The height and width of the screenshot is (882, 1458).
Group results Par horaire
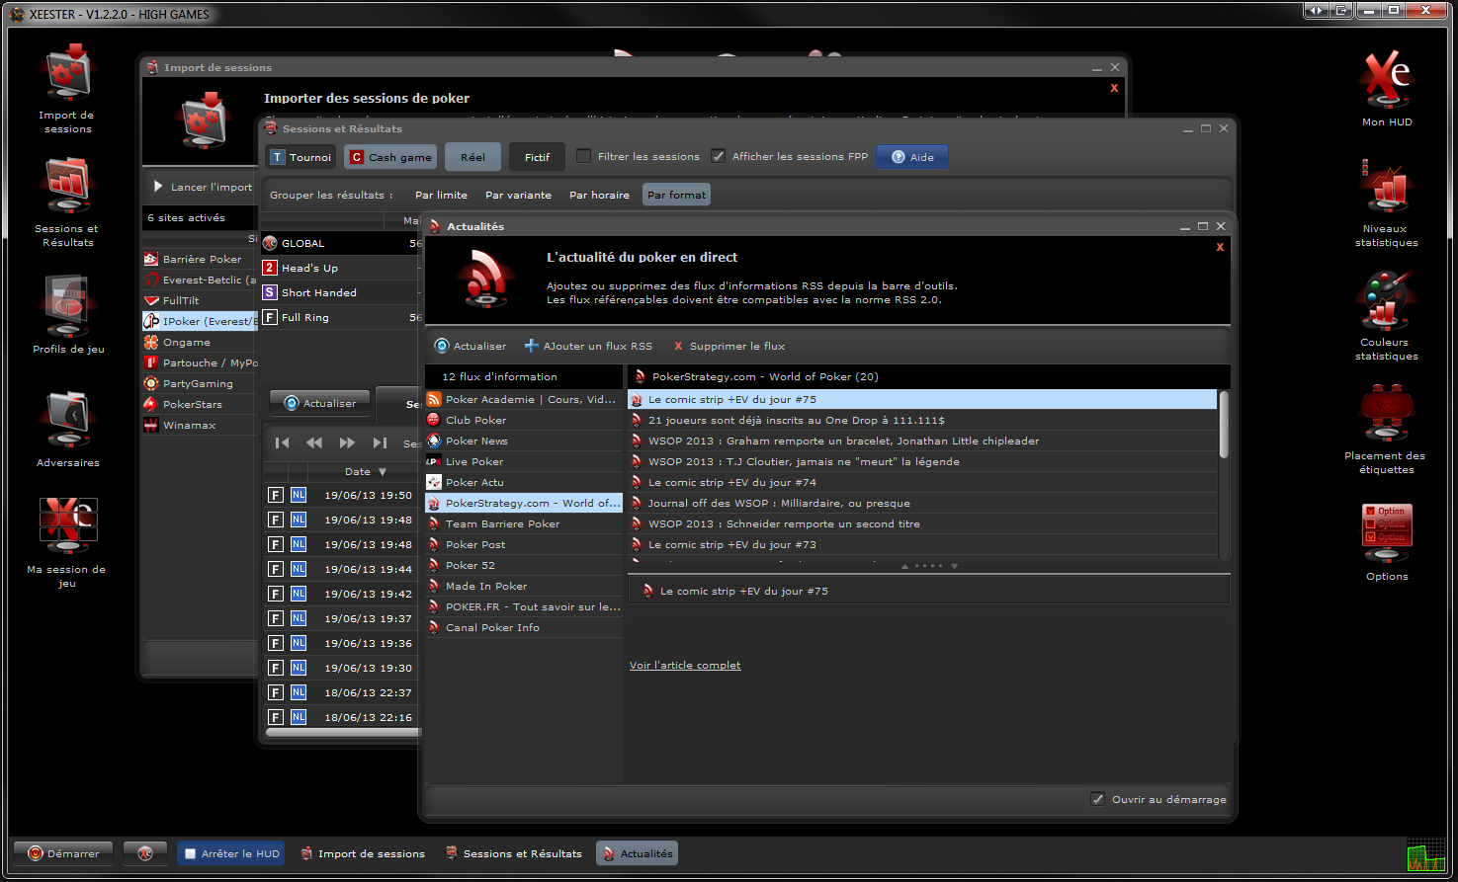(x=599, y=195)
